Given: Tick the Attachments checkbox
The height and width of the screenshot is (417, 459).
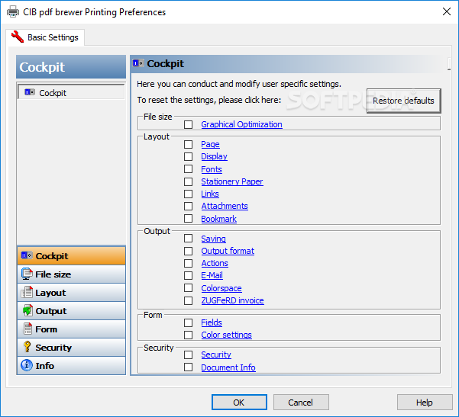Looking at the screenshot, I should tap(188, 207).
